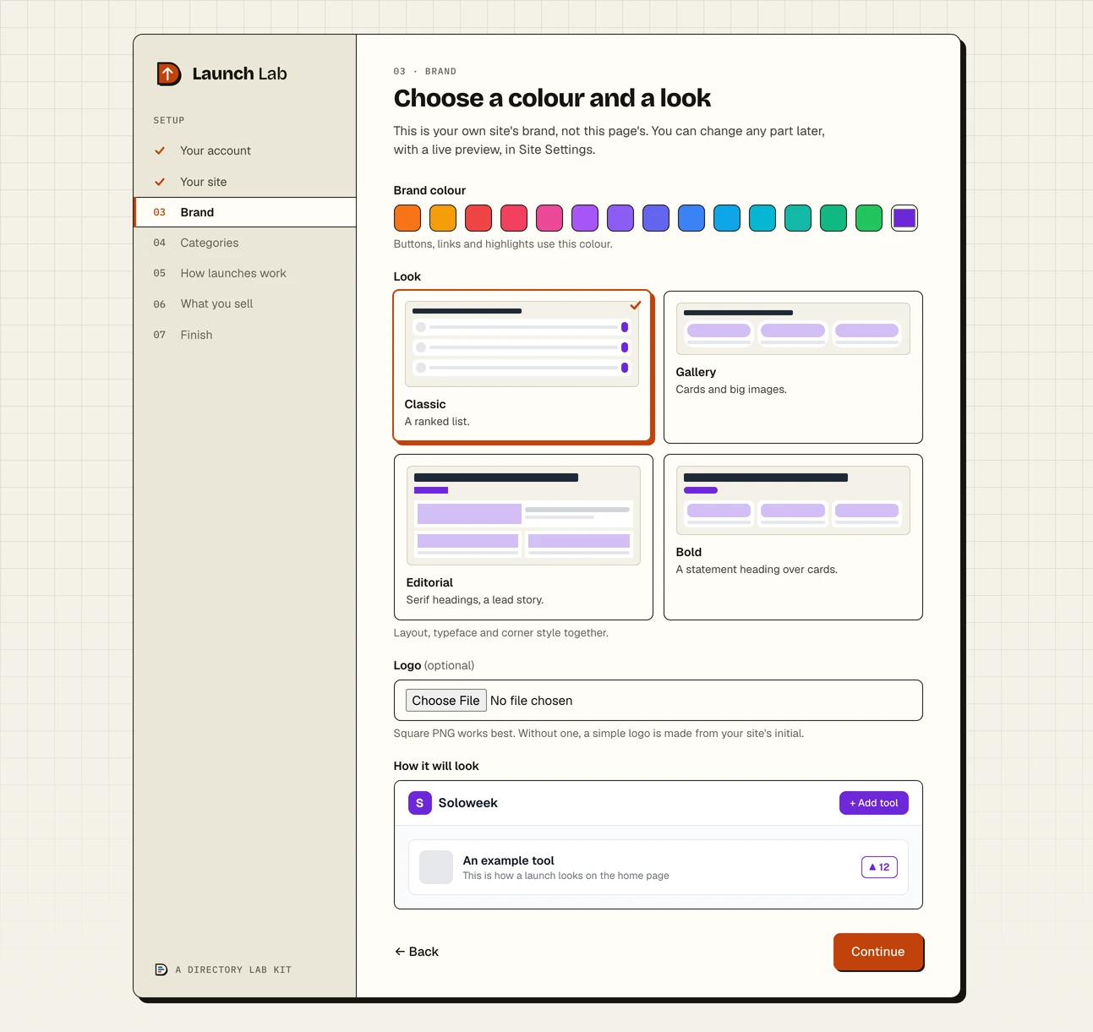Pick the purple brand colour swatch

pos(585,218)
